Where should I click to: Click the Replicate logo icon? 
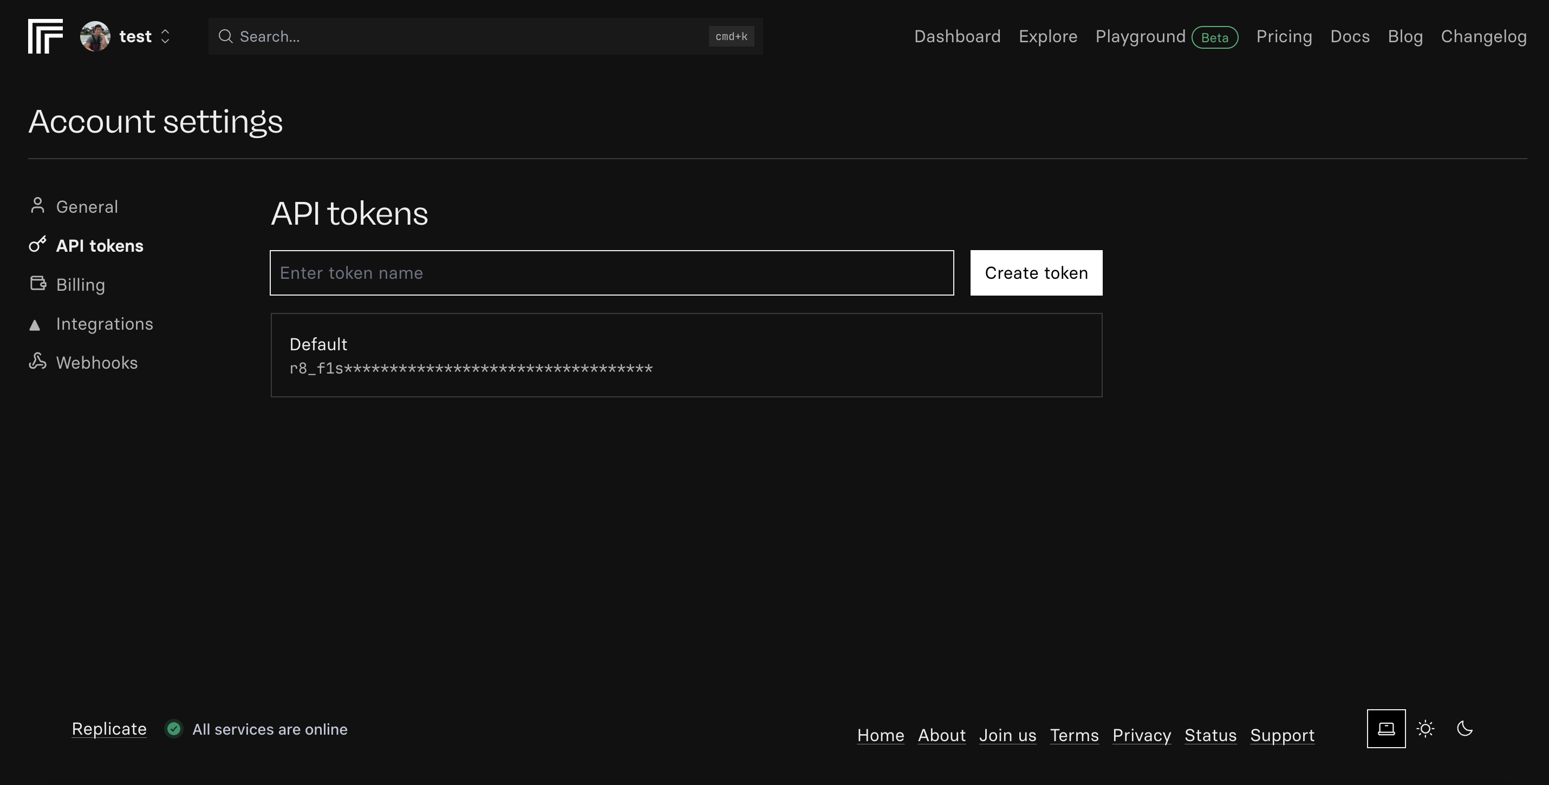pyautogui.click(x=45, y=36)
